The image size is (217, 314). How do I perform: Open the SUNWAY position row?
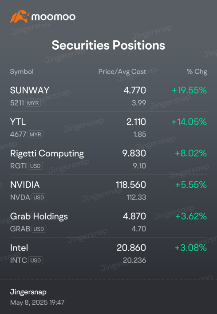point(108,96)
